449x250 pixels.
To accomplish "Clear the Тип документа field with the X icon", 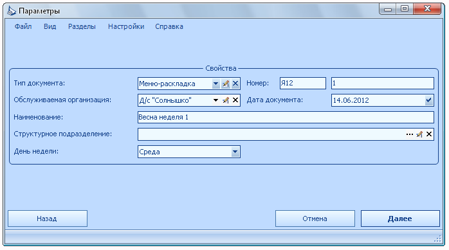I will click(x=235, y=84).
